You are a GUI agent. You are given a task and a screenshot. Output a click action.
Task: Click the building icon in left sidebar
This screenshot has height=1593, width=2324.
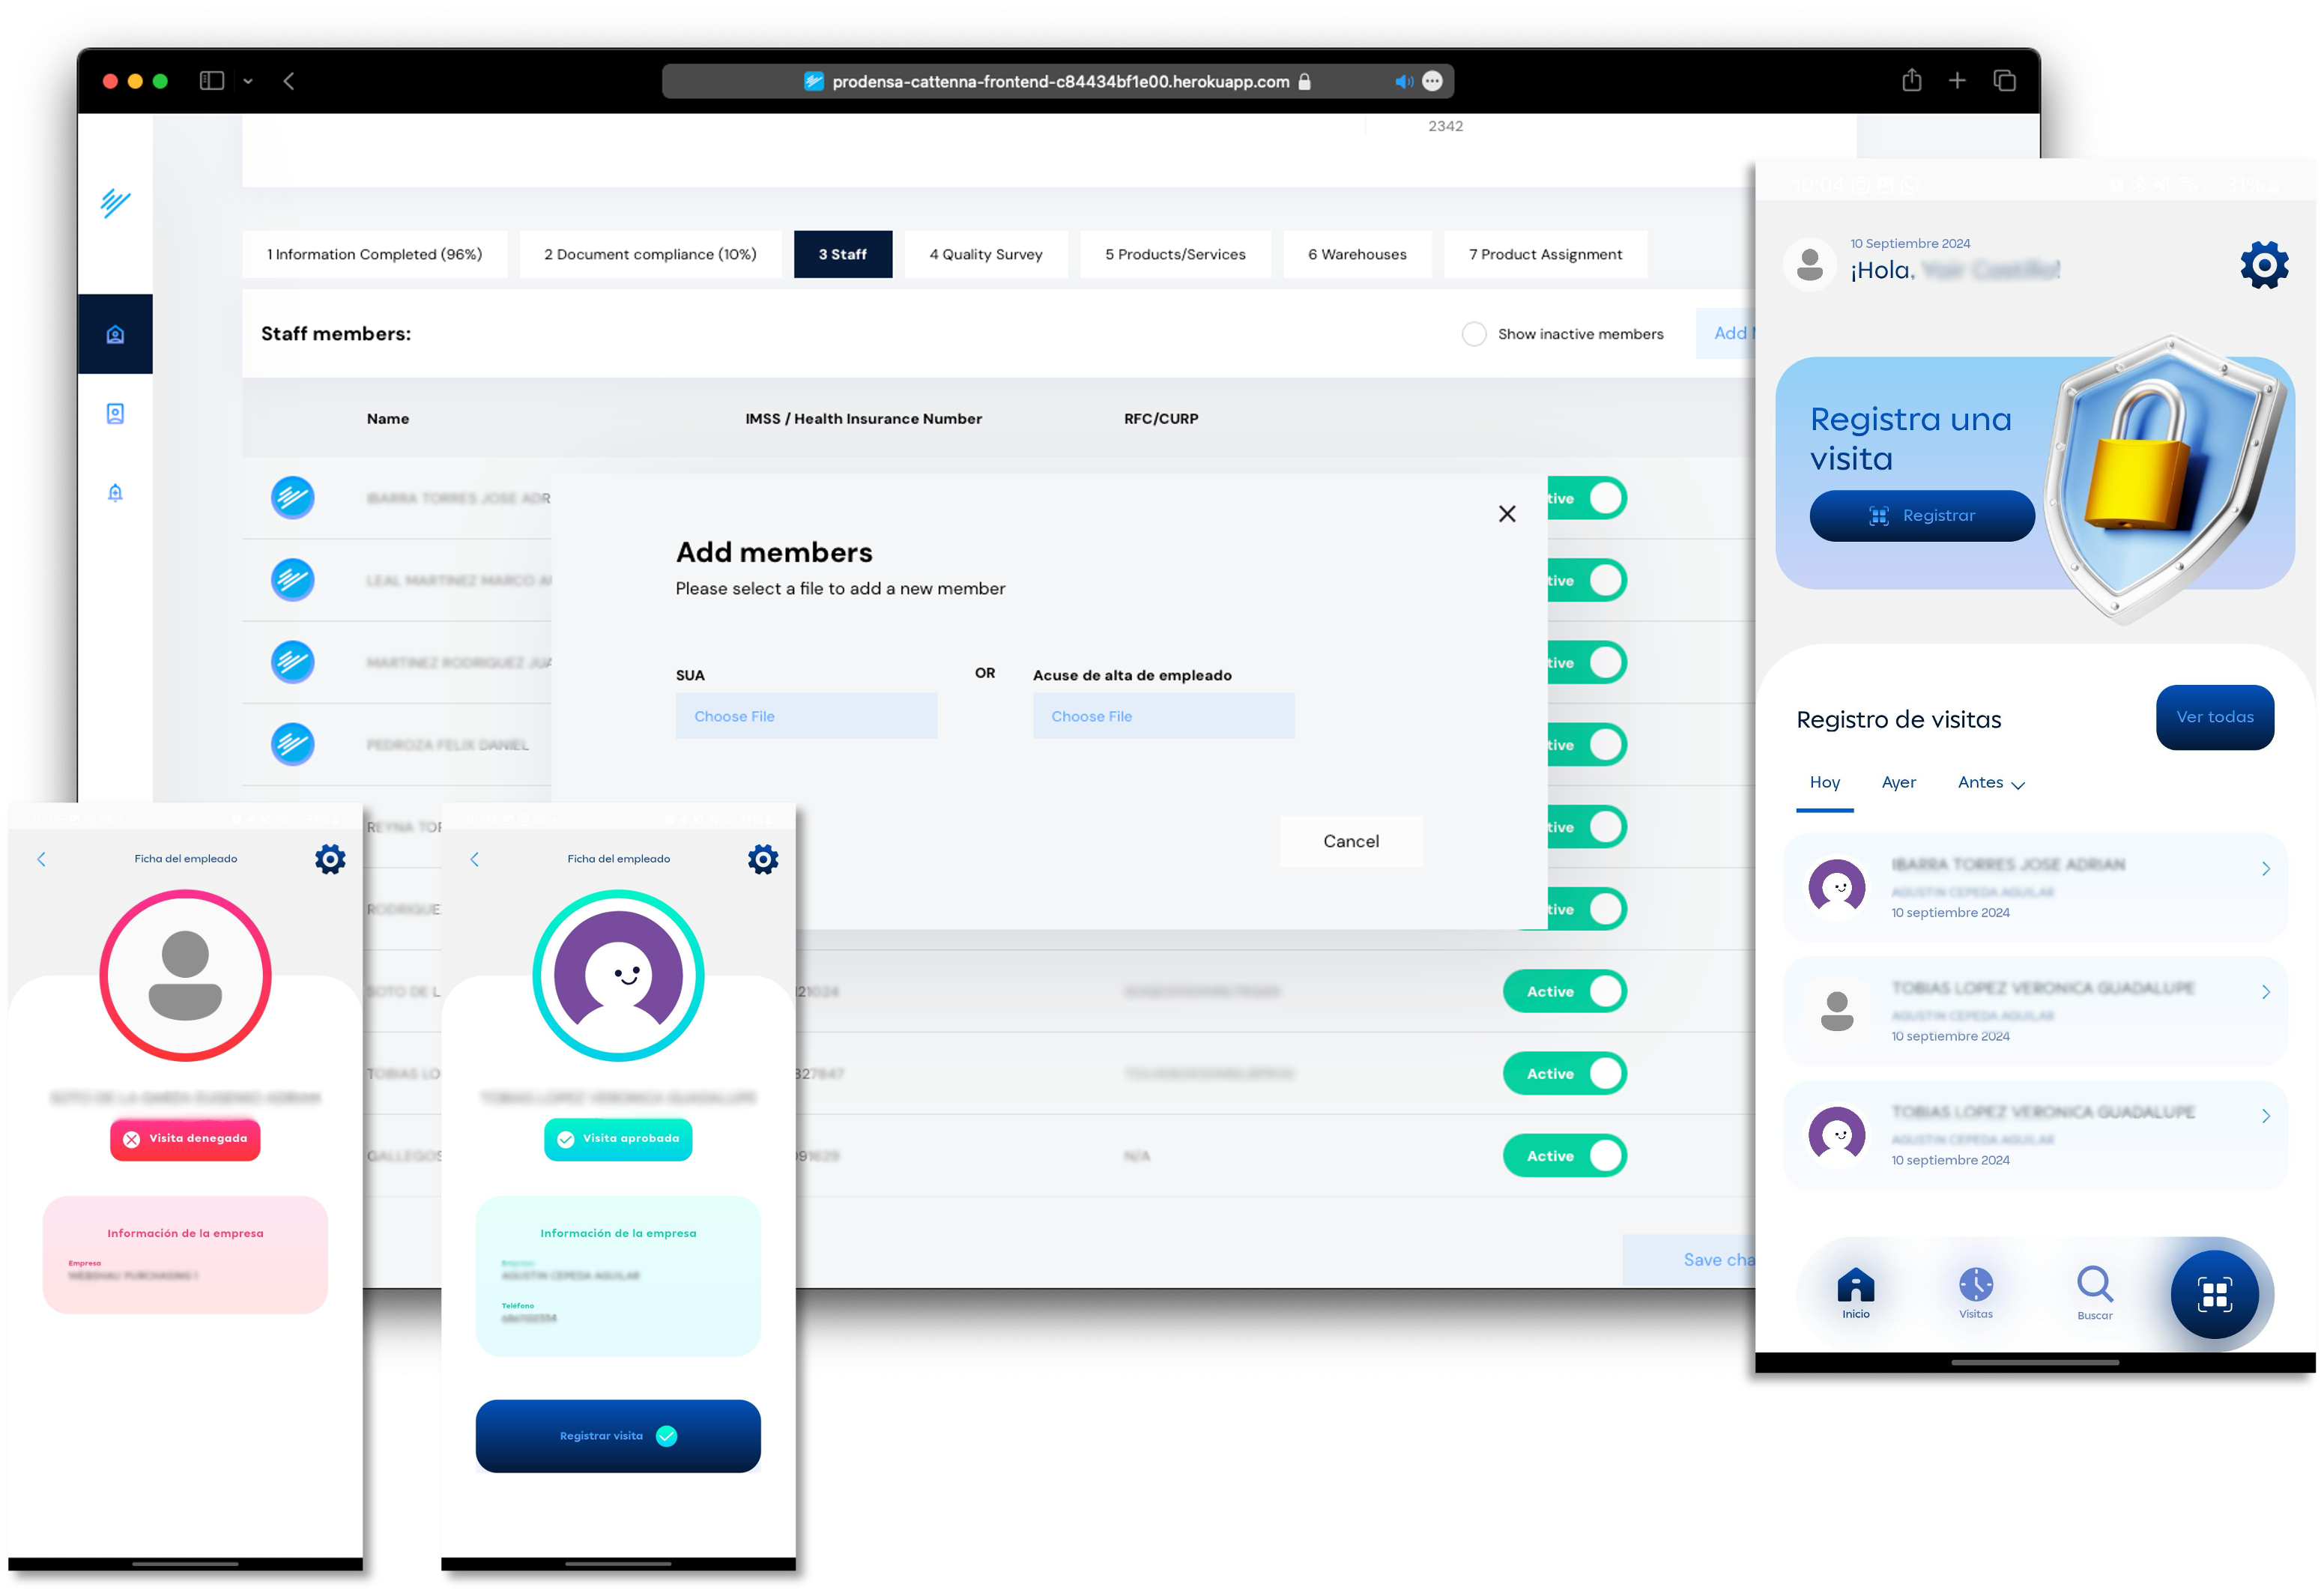tap(115, 334)
